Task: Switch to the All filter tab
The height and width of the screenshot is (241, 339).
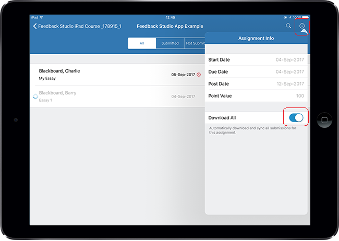Action: [x=142, y=43]
